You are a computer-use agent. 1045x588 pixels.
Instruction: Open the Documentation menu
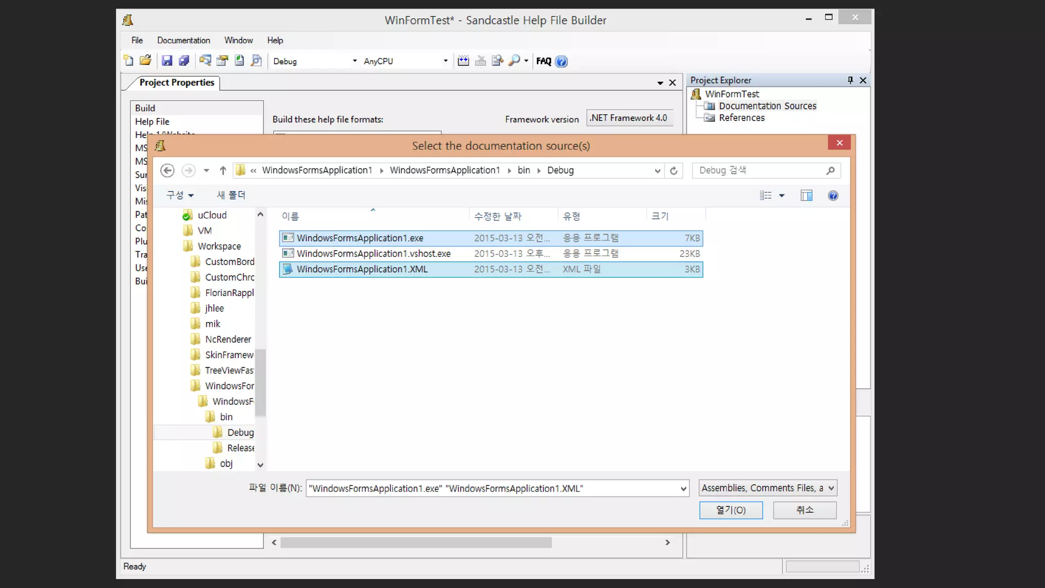[x=183, y=40]
